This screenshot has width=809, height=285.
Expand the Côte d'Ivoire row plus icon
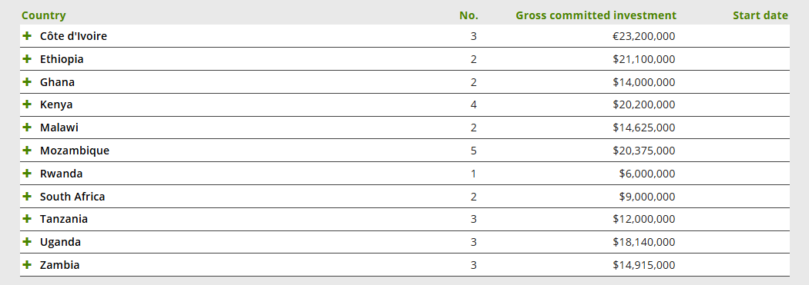27,36
